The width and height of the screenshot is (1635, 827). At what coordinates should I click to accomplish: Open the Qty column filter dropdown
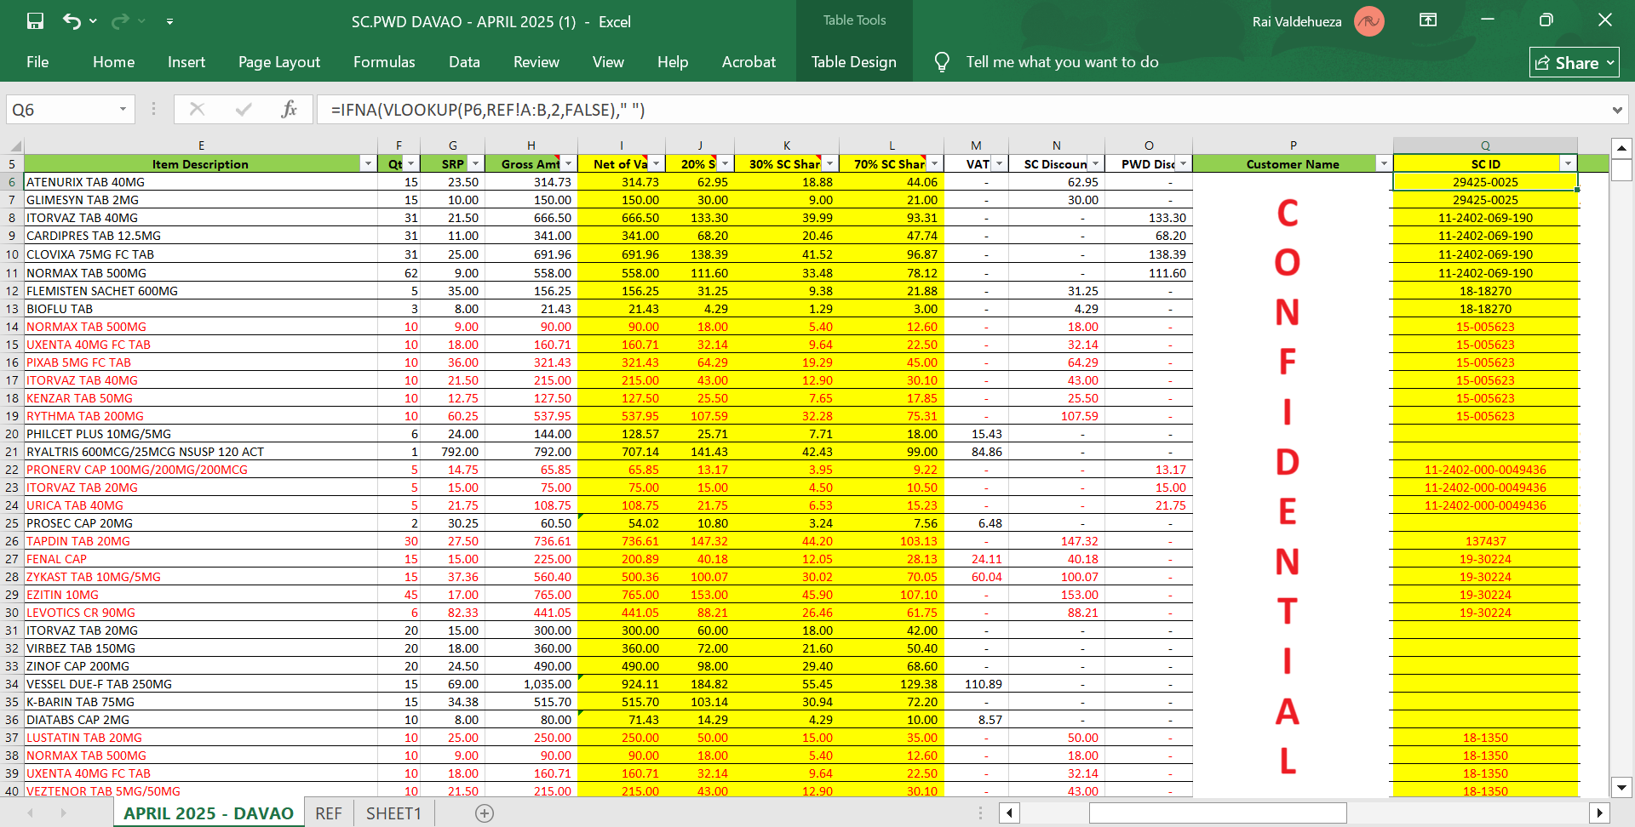pos(411,164)
